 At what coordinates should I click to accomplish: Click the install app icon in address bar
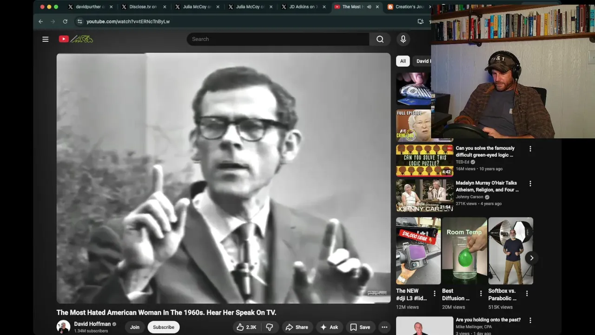[x=420, y=21]
